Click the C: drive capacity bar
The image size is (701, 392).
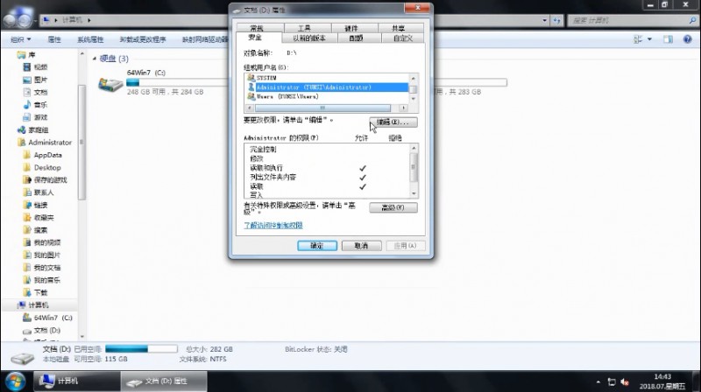point(179,82)
